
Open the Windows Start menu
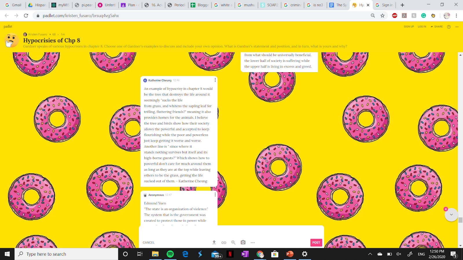pyautogui.click(x=7, y=254)
